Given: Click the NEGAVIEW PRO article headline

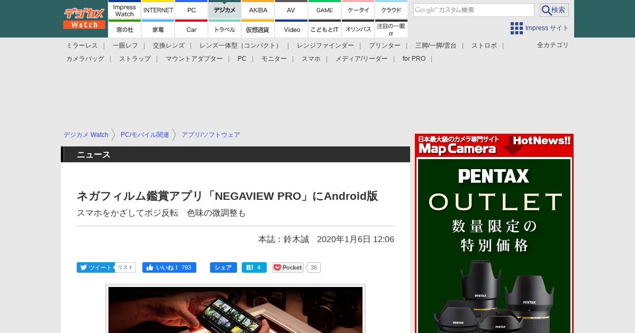Looking at the screenshot, I should (x=228, y=196).
